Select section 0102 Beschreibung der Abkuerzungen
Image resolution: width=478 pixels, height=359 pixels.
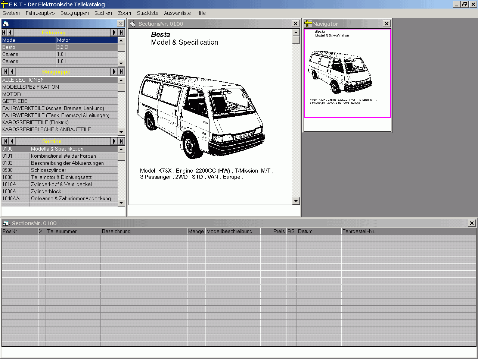59,163
